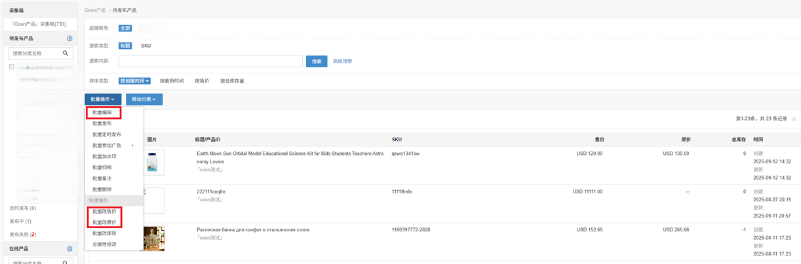Expand the 批量参加广告 submenu
801x264 pixels.
113,146
